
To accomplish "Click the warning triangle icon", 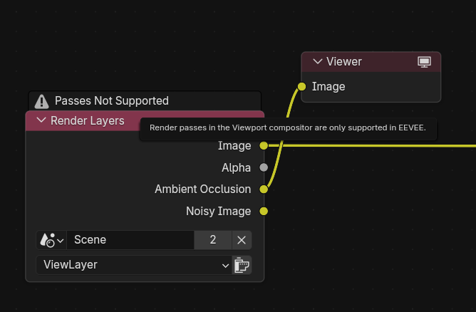I will click(41, 101).
